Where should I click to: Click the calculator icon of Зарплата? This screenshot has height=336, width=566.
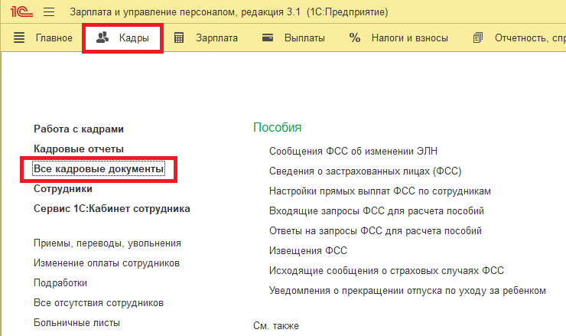(x=179, y=38)
